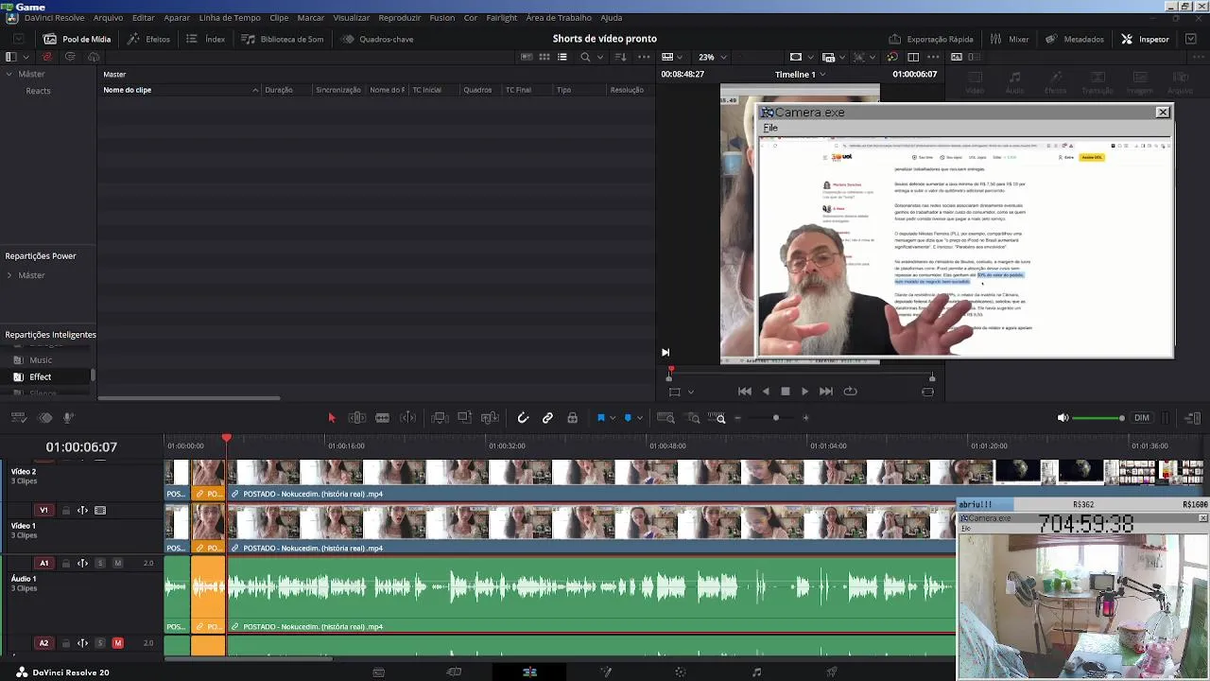Solo audio track A1
The height and width of the screenshot is (681, 1210).
pyautogui.click(x=100, y=563)
